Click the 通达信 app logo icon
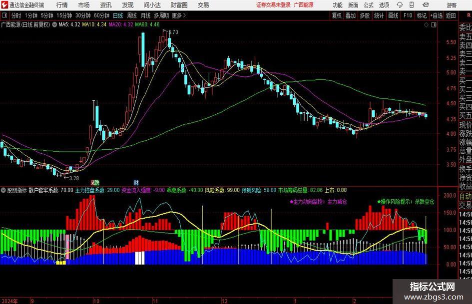Screen dimensions: 472x304 pyautogui.click(x=4, y=5)
